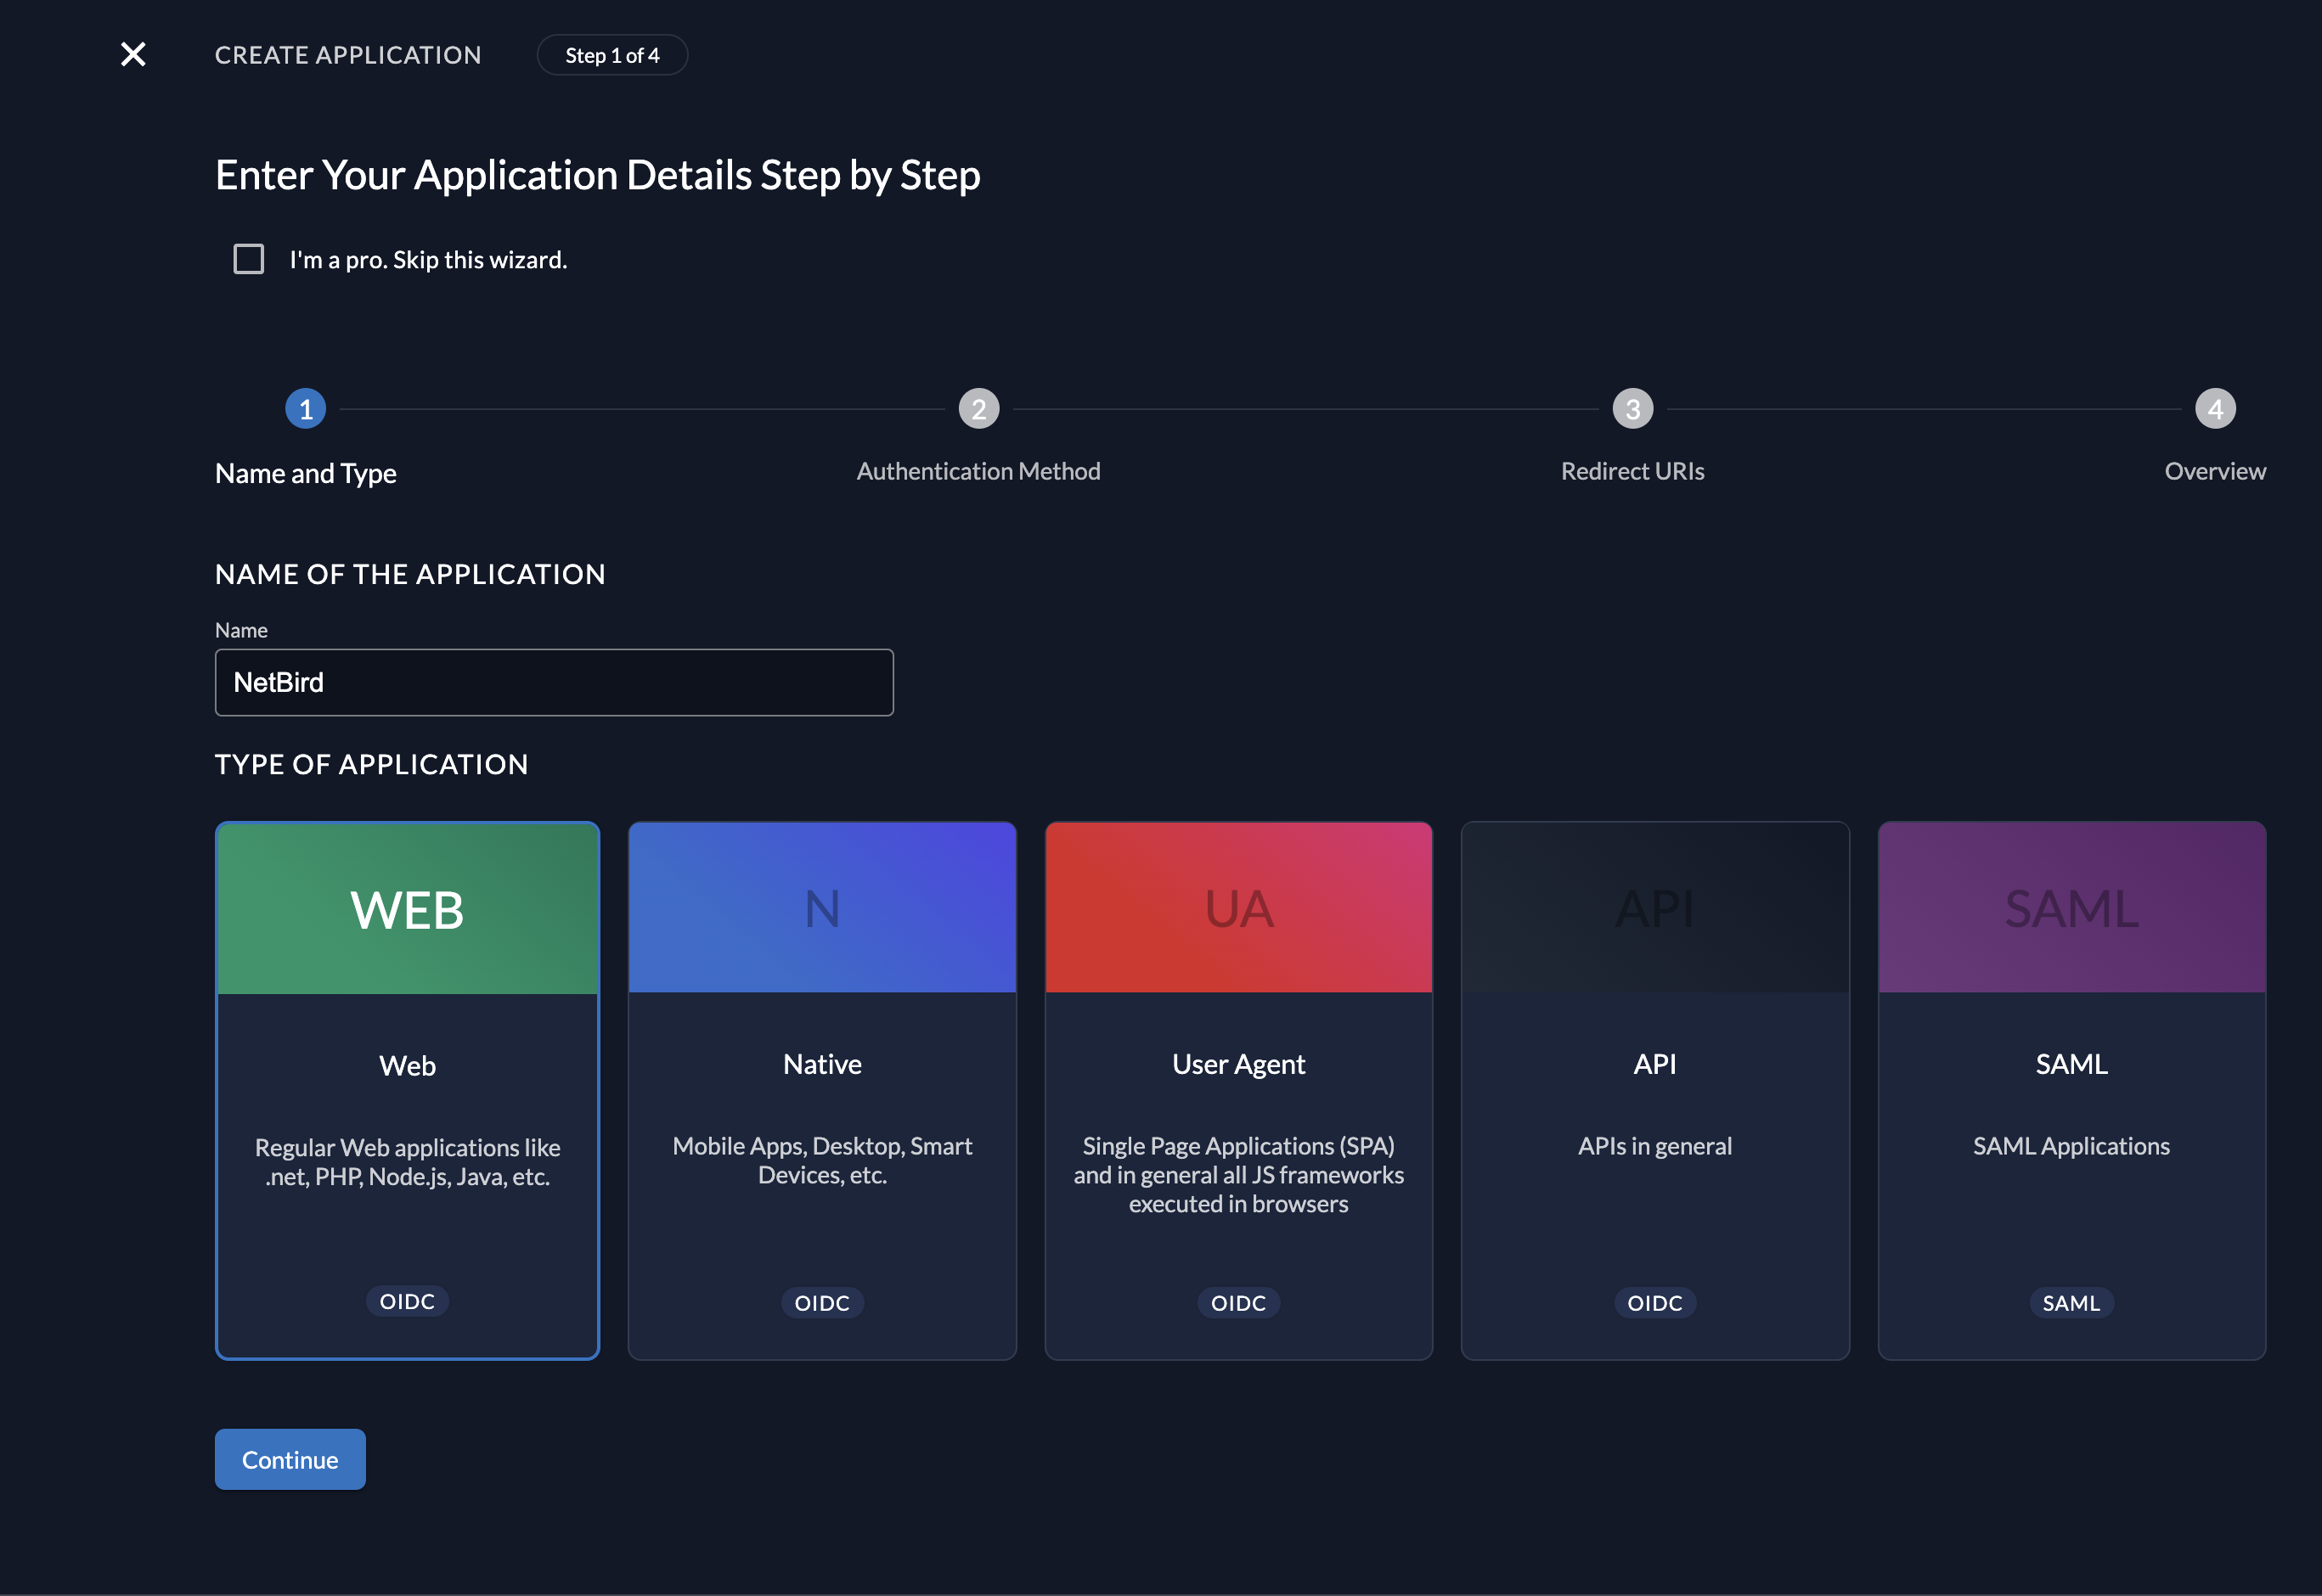The image size is (2322, 1596).
Task: Close the Create Application wizard
Action: point(133,54)
